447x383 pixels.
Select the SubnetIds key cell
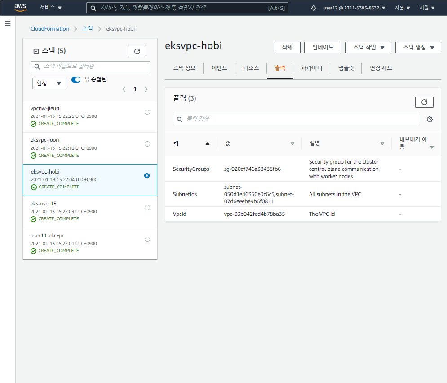point(185,194)
